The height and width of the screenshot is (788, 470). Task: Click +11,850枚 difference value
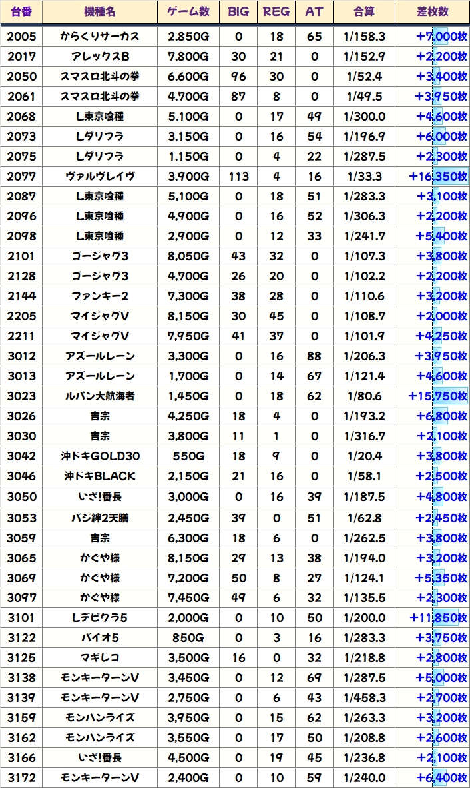pyautogui.click(x=438, y=617)
